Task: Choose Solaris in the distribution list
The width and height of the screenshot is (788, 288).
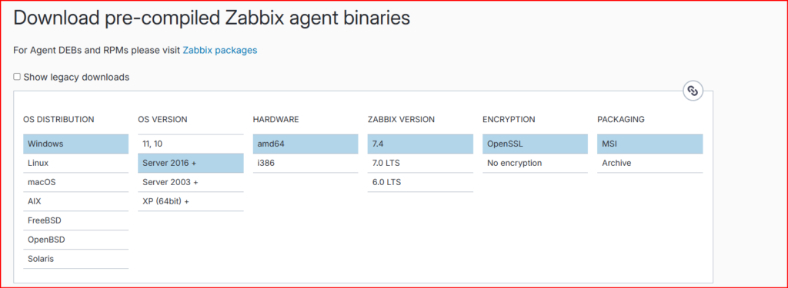Action: (x=76, y=259)
